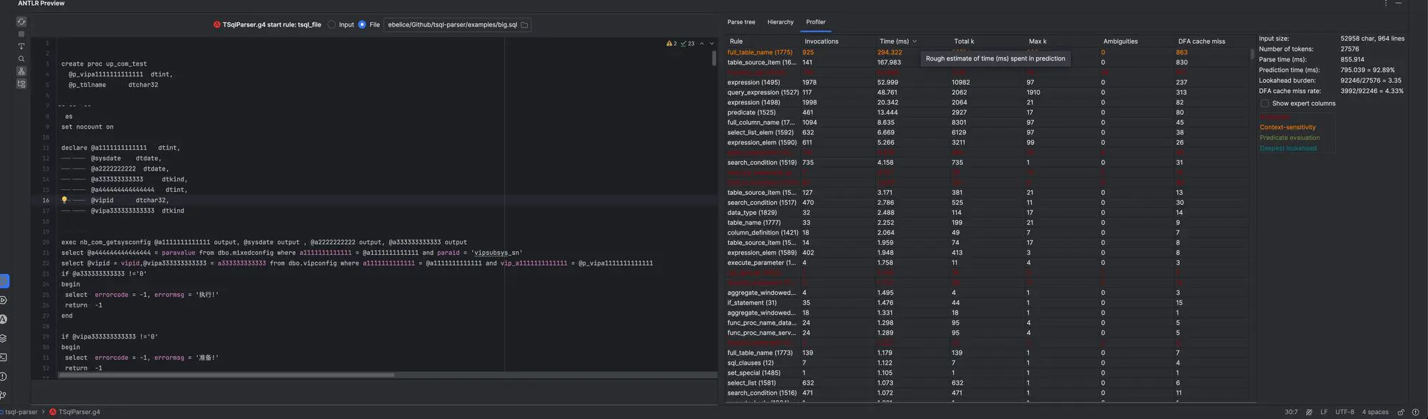Switch to the Hierarchy tab
This screenshot has width=1428, height=419.
[x=780, y=22]
